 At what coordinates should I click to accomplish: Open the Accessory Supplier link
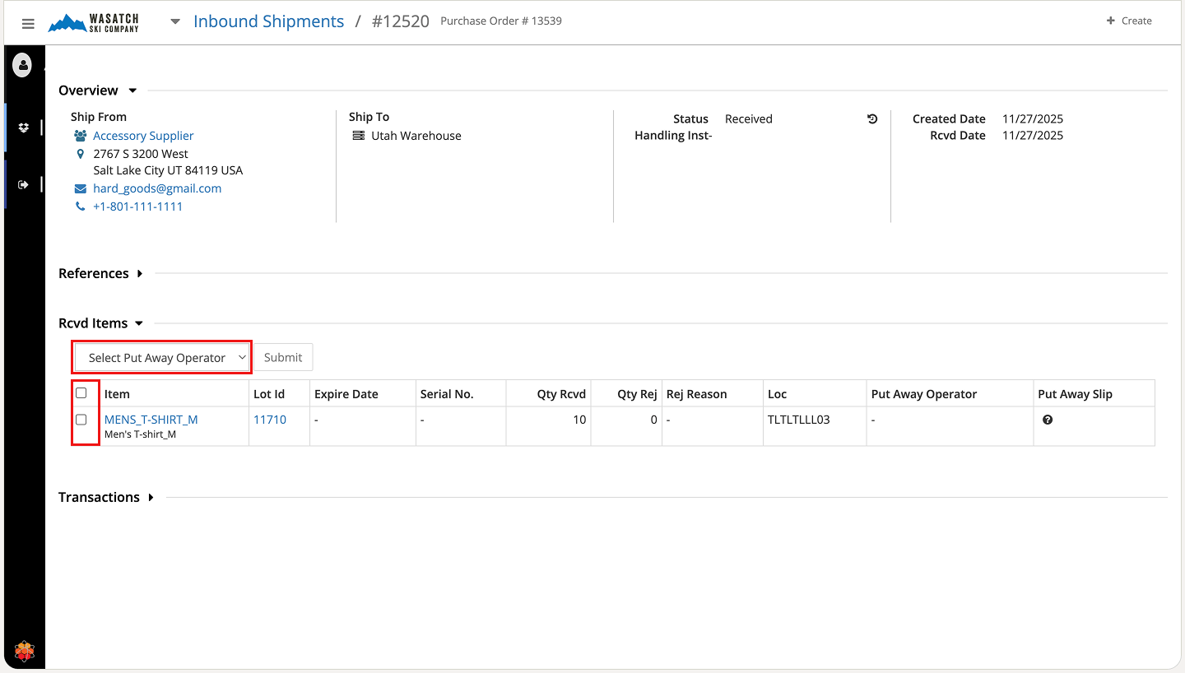[x=143, y=136]
